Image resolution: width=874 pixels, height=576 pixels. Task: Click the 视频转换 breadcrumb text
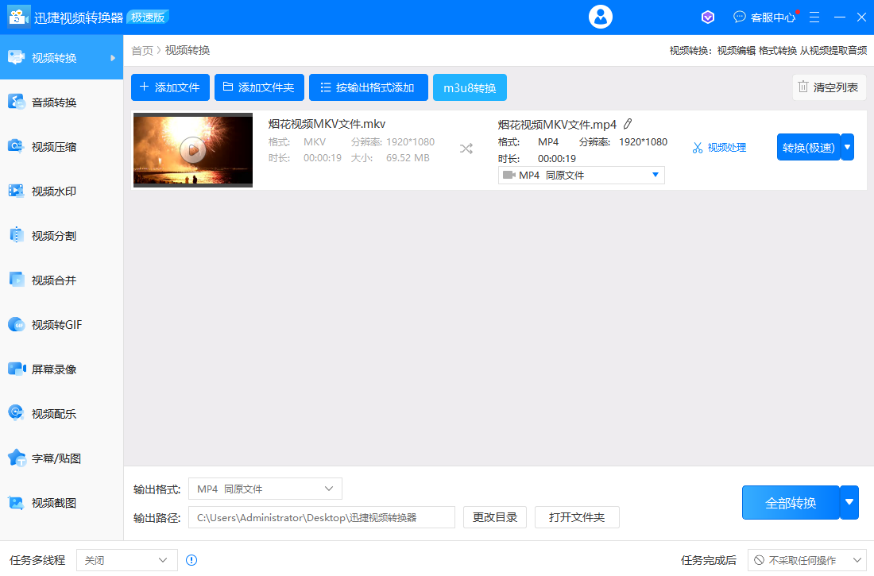pos(188,51)
